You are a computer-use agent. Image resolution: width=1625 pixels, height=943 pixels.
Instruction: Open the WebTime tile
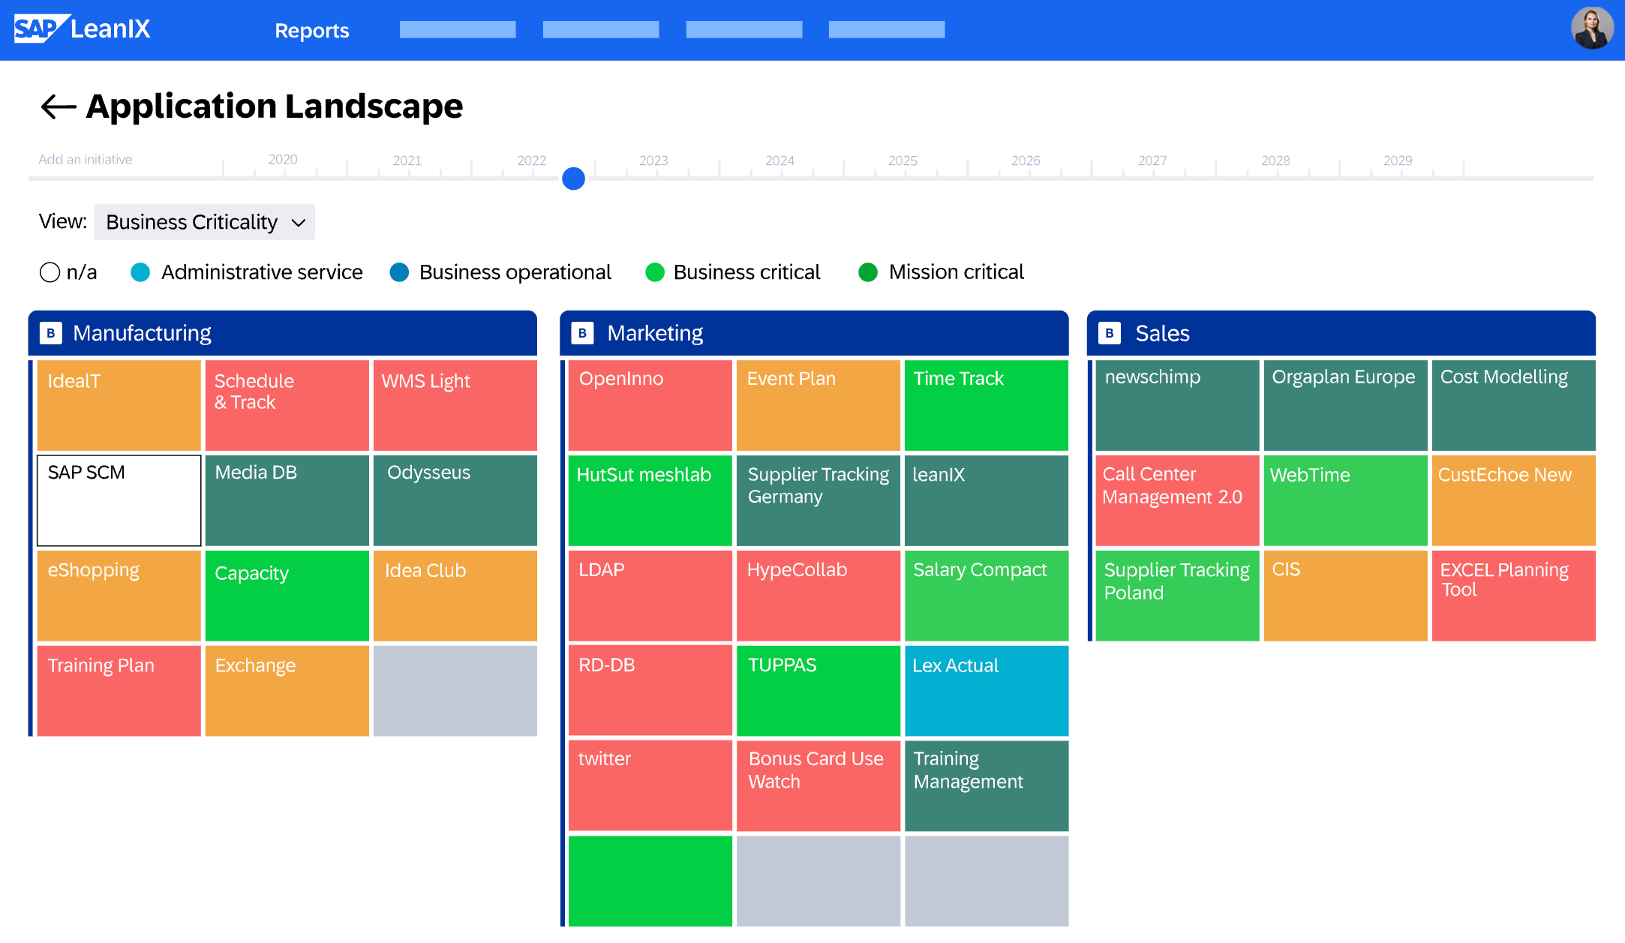(1345, 500)
